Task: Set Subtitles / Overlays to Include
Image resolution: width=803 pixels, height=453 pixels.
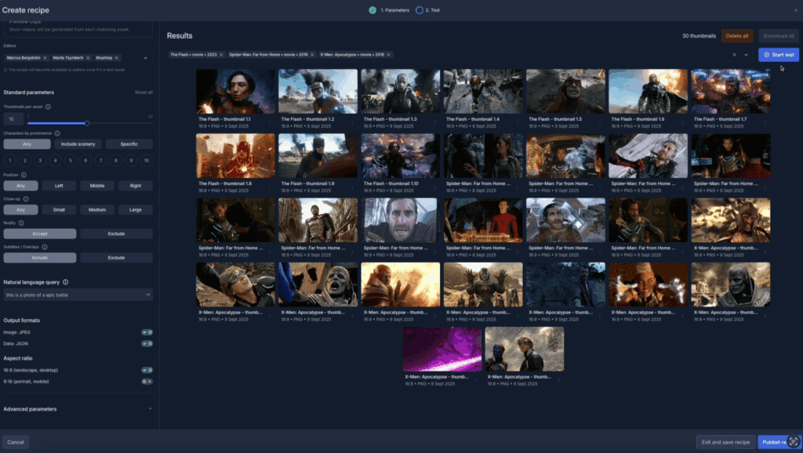Action: click(x=40, y=258)
